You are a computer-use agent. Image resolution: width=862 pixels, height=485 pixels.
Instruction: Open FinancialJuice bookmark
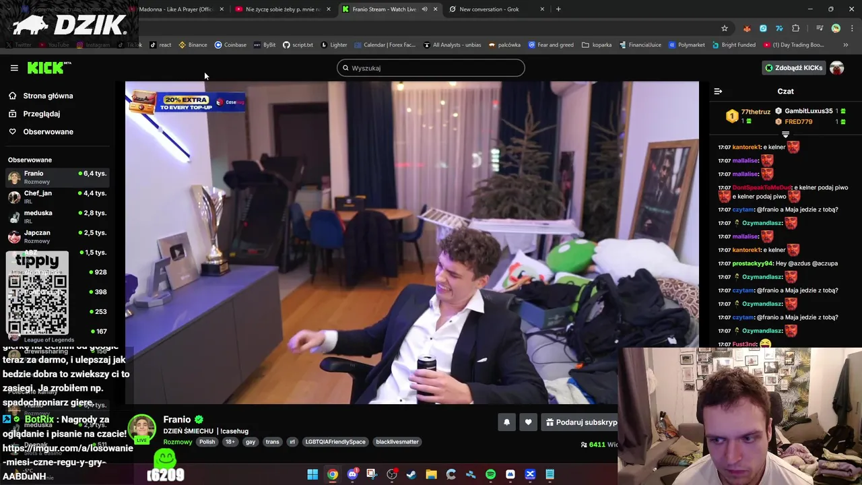[640, 45]
